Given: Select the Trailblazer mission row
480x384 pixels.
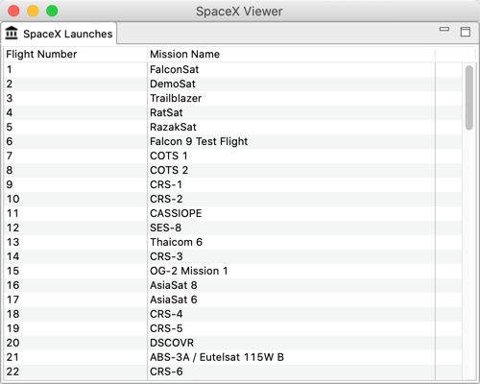Looking at the screenshot, I should [x=233, y=98].
